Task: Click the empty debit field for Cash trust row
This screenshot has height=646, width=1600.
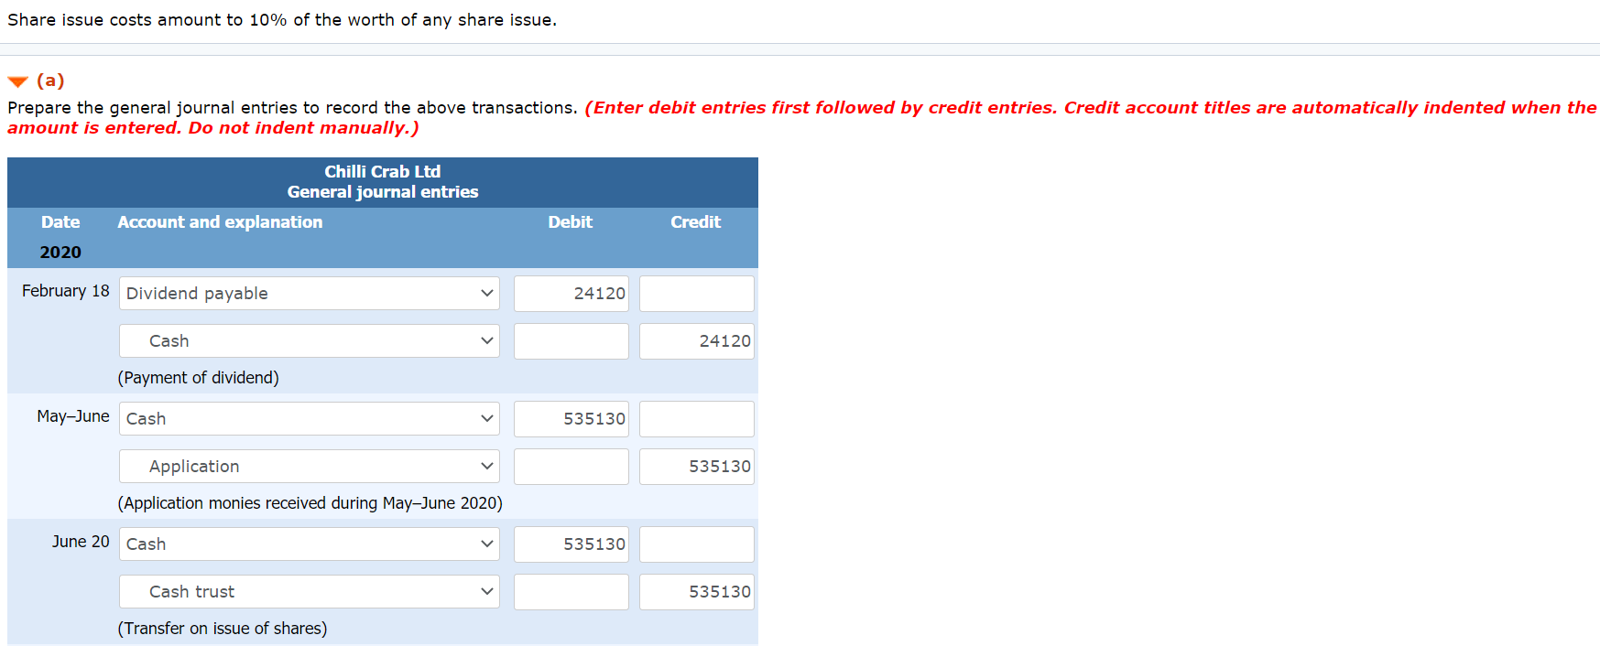Action: pos(571,591)
